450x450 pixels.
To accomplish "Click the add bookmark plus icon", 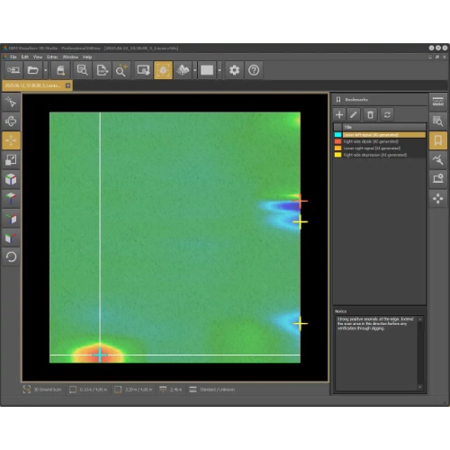I will [x=339, y=114].
